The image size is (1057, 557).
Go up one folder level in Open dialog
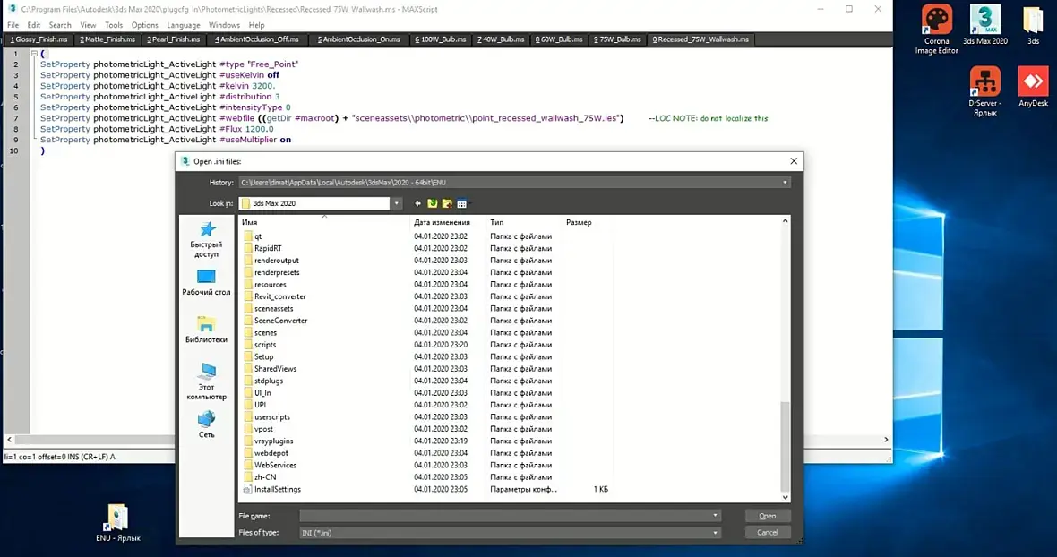[x=432, y=203]
